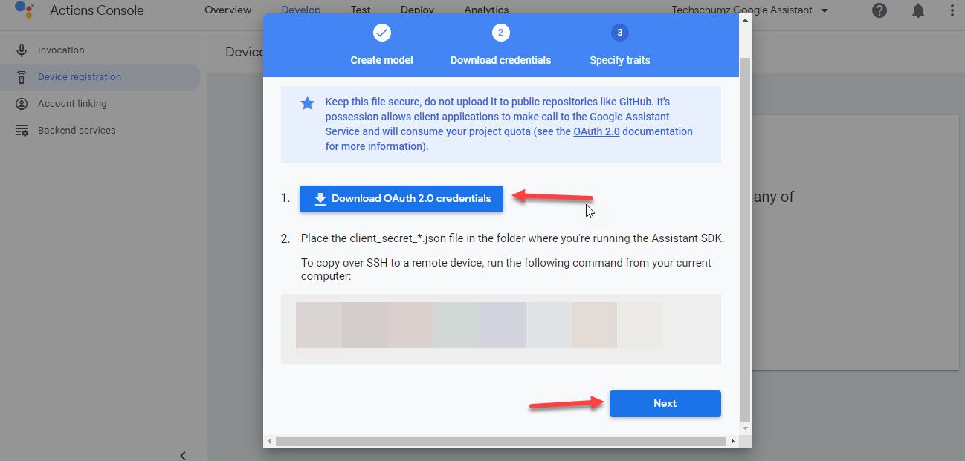The width and height of the screenshot is (965, 461).
Task: Expand the Develop navigation section
Action: coord(301,10)
